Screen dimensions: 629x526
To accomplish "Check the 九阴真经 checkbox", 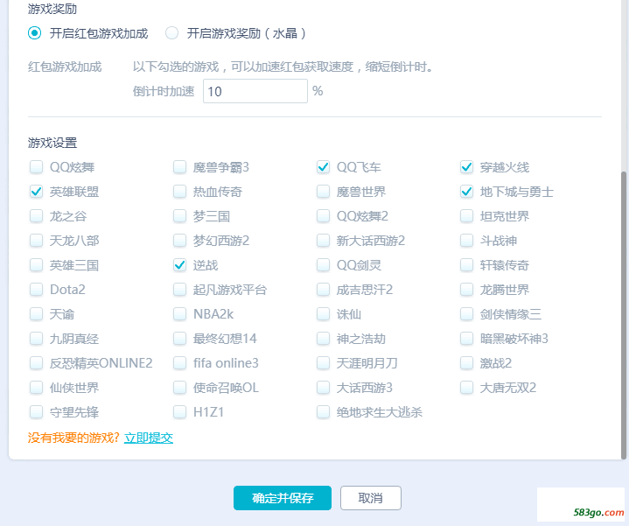I will (x=37, y=339).
